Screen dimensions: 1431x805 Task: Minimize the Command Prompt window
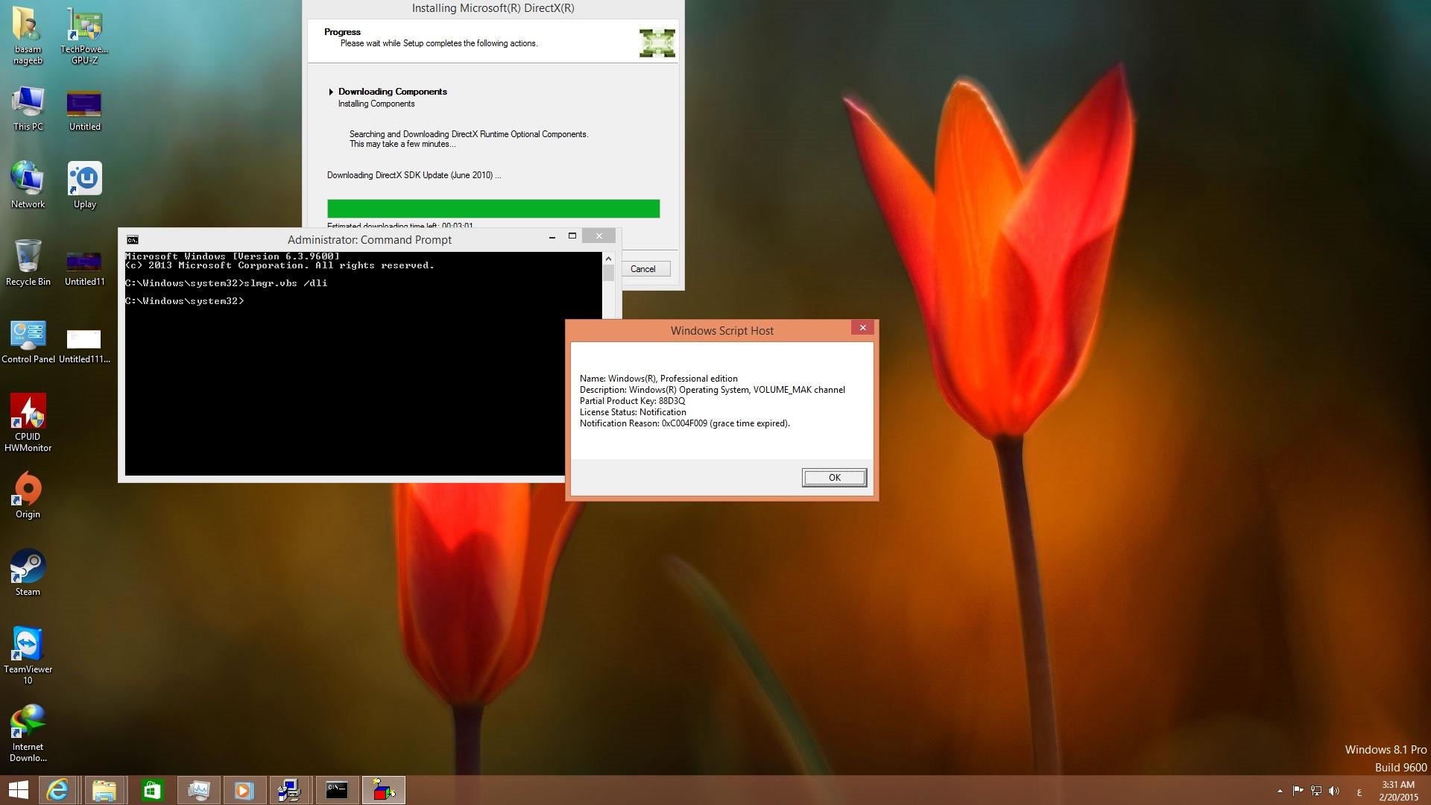(x=552, y=237)
